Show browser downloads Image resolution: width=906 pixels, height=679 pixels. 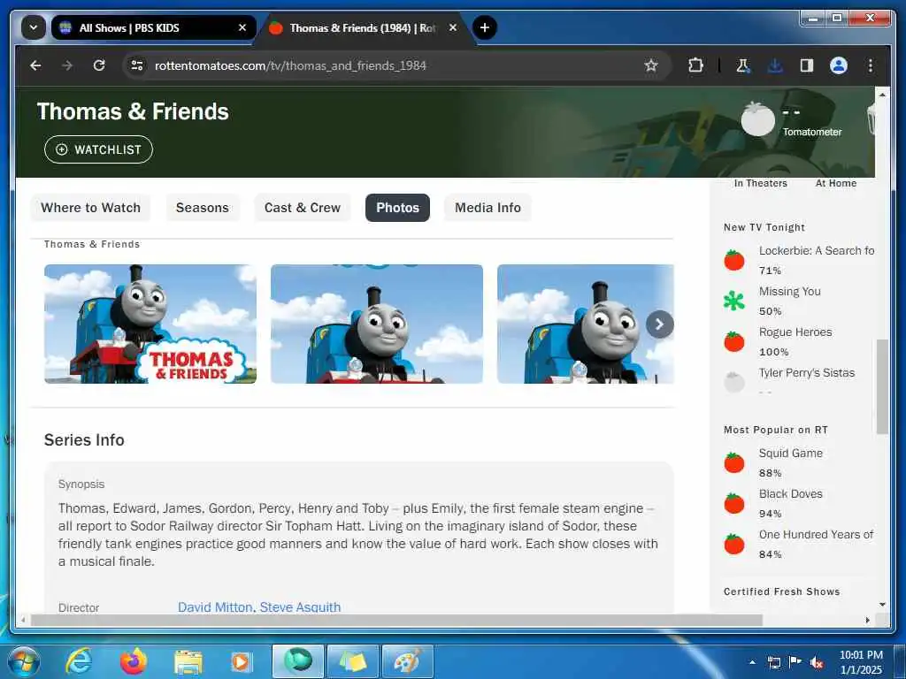coord(775,65)
